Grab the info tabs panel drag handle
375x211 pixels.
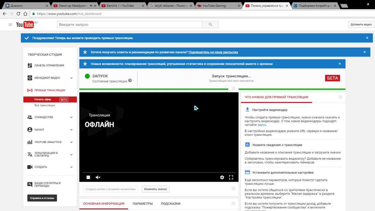pyautogui.click(x=233, y=203)
